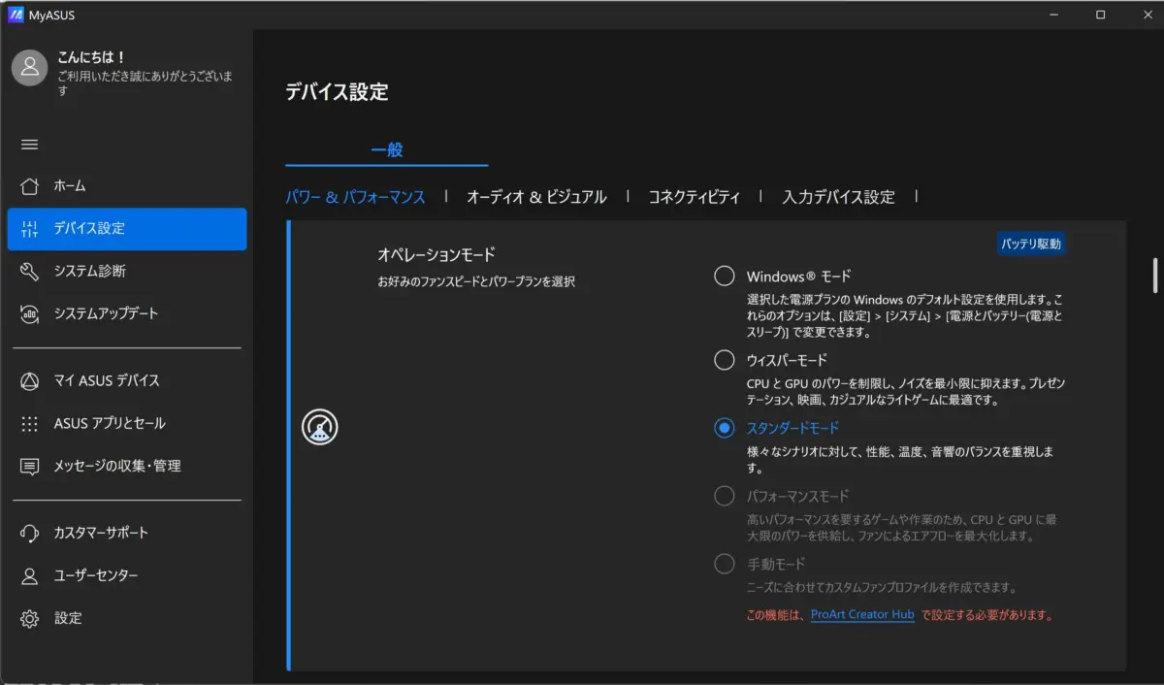
Task: Click the マイ ASUS デバイス icon
Action: [30, 380]
